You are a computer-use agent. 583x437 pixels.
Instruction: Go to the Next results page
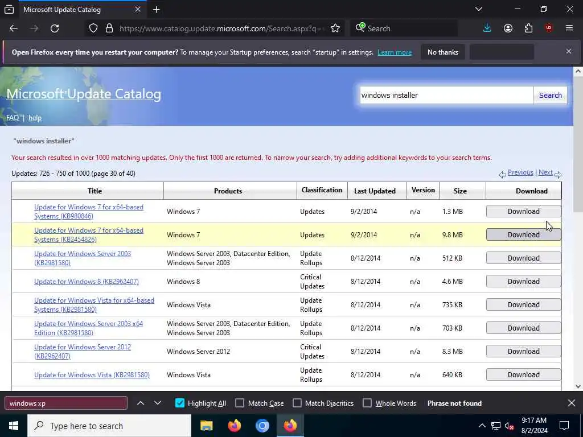pyautogui.click(x=545, y=172)
